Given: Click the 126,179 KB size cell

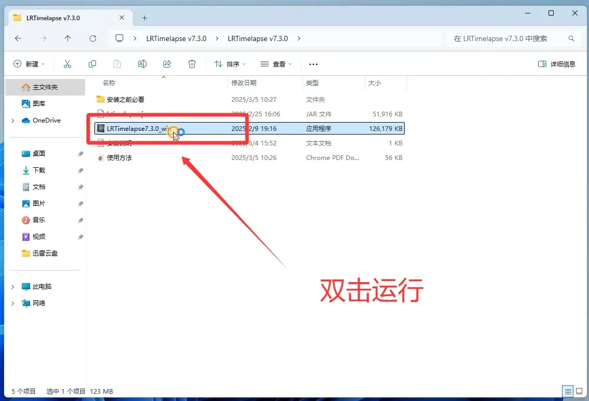Looking at the screenshot, I should point(386,128).
